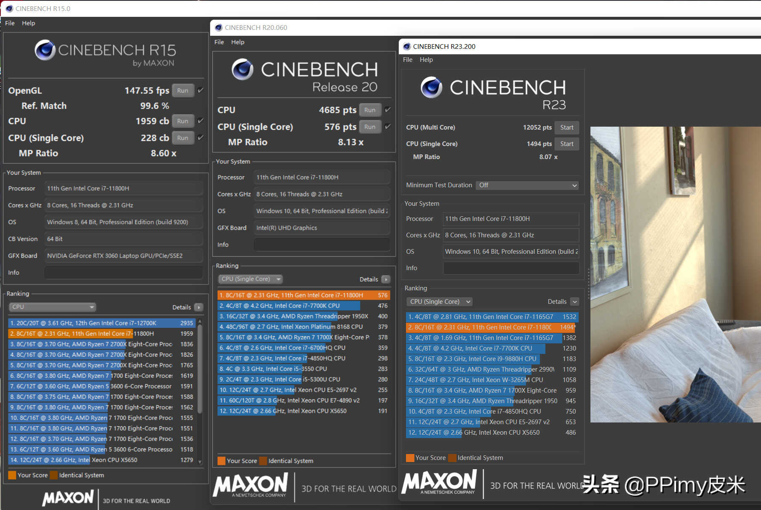Select R23 ranking row 12 Xeon X5650

tap(492, 433)
